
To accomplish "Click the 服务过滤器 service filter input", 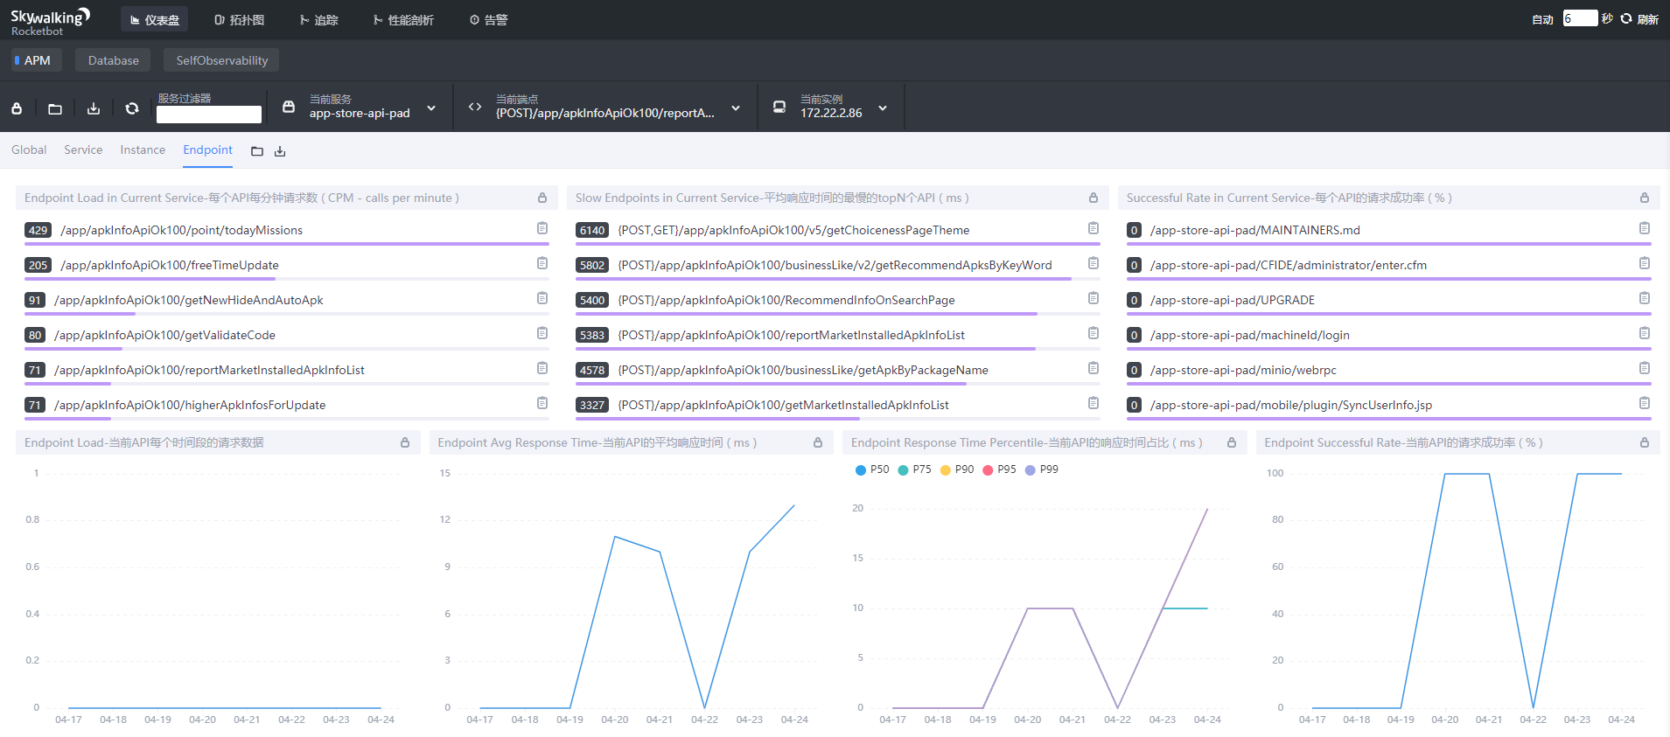I will pos(209,115).
